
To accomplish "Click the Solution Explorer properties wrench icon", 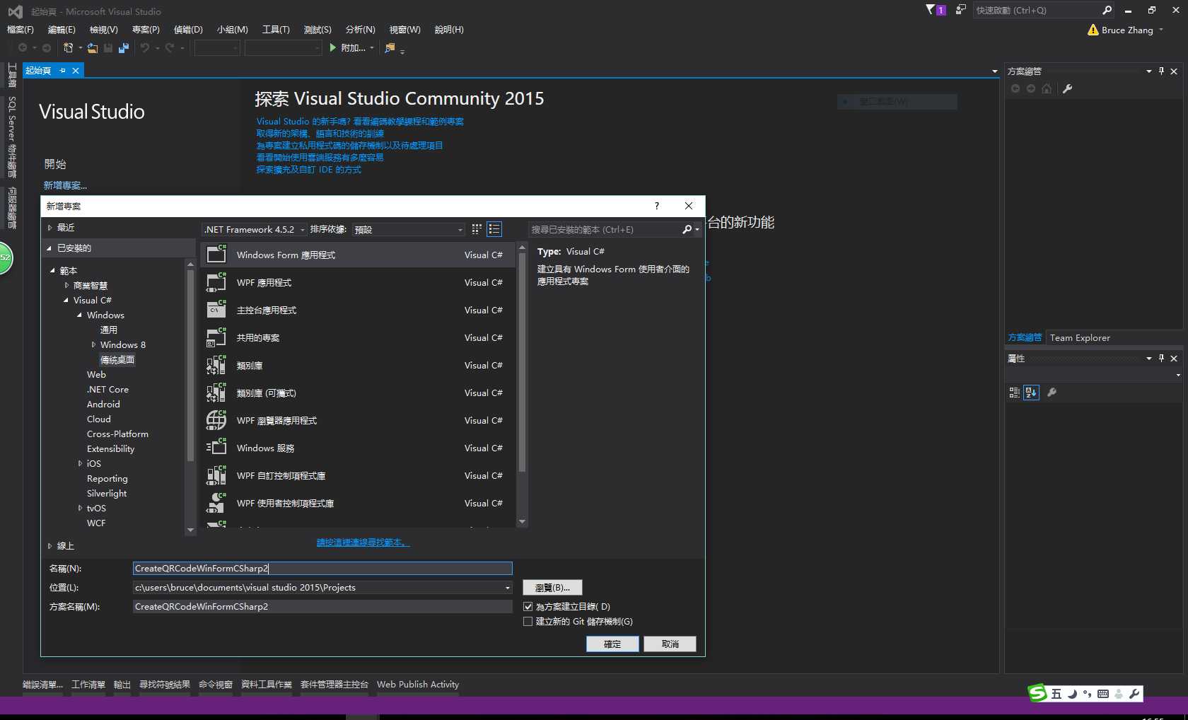I will 1068,88.
